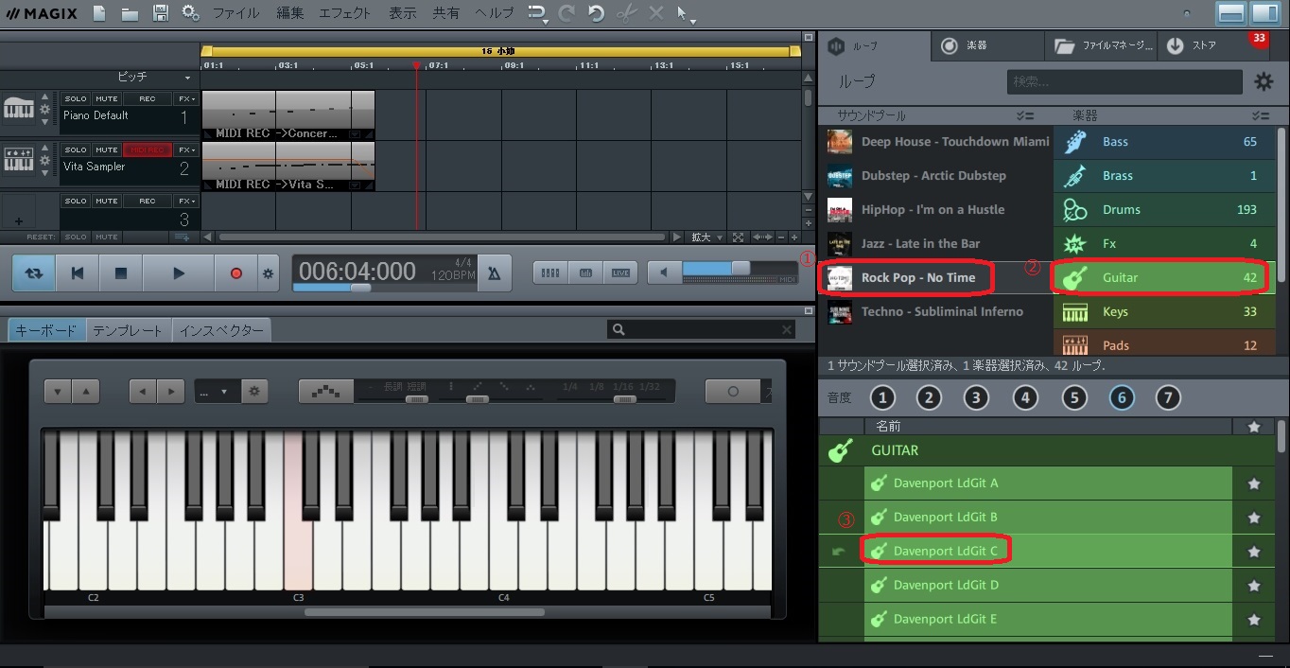Stop playback with the stop button
This screenshot has width=1290, height=668.
pos(121,273)
